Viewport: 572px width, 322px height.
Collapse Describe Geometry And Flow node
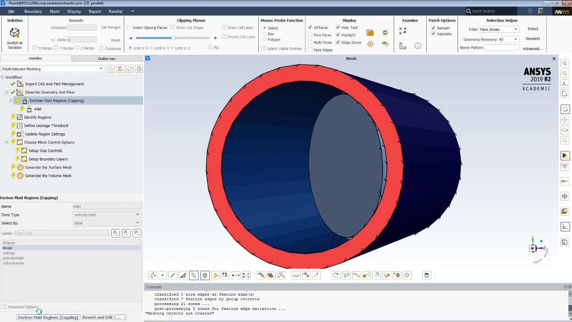point(7,92)
